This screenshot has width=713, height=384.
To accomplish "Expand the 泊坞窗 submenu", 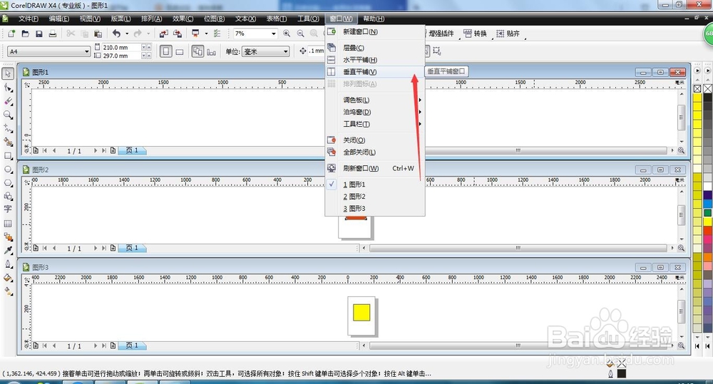I will click(375, 112).
